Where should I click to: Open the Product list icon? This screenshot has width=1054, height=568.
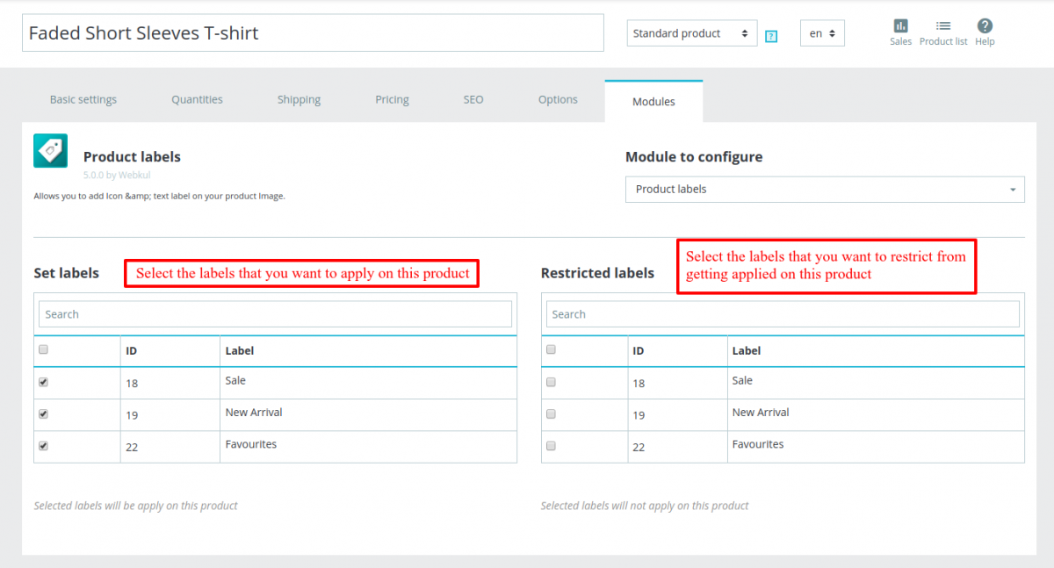pyautogui.click(x=943, y=25)
